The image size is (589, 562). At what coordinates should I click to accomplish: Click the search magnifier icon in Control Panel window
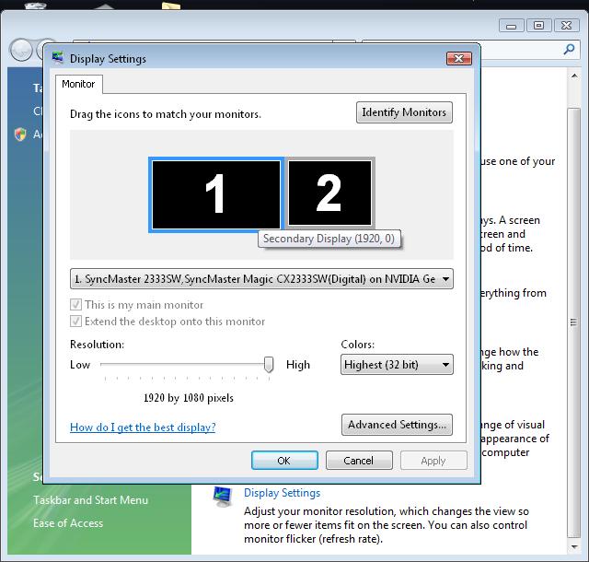(x=569, y=49)
